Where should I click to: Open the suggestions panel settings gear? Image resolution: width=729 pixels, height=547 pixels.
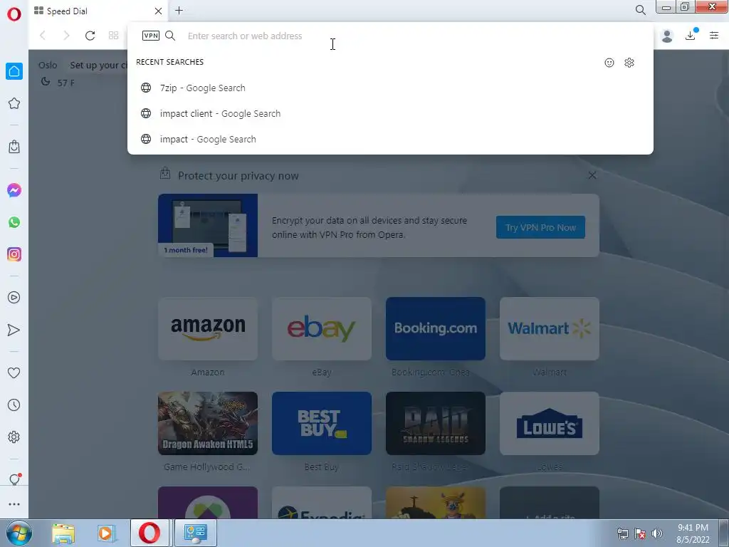[629, 63]
